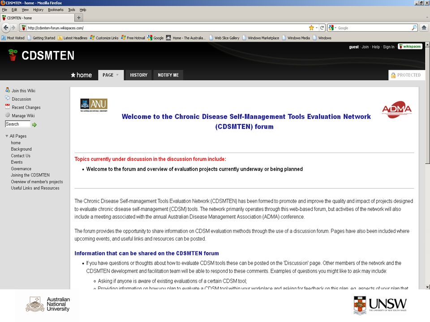Click the CDSMTEN plant pot logo
Screen dimensions: 430x322
click(x=13, y=55)
